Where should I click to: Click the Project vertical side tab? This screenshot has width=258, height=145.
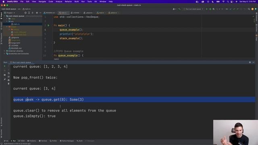pyautogui.click(x=1, y=15)
